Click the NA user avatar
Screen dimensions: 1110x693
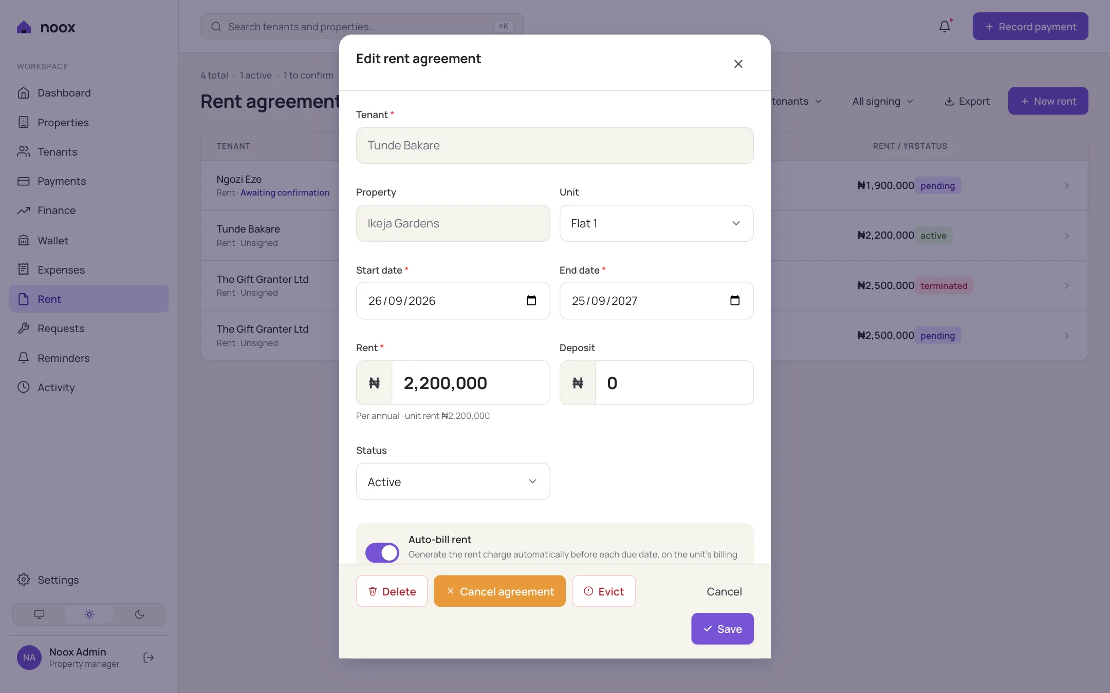coord(29,658)
